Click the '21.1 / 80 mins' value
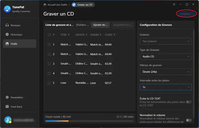Image resolution: width=199 pixels, height=128 pixels. click(125, 117)
